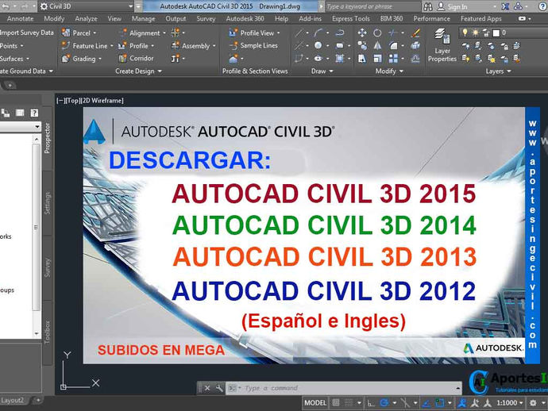The image size is (548, 411).
Task: Click the Erase tool icon
Action: (x=415, y=33)
